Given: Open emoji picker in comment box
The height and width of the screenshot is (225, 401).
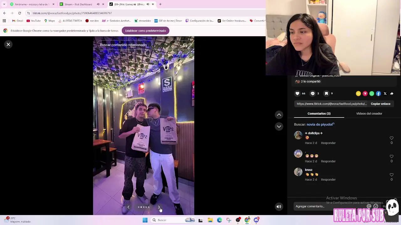Looking at the screenshot, I should 376,206.
